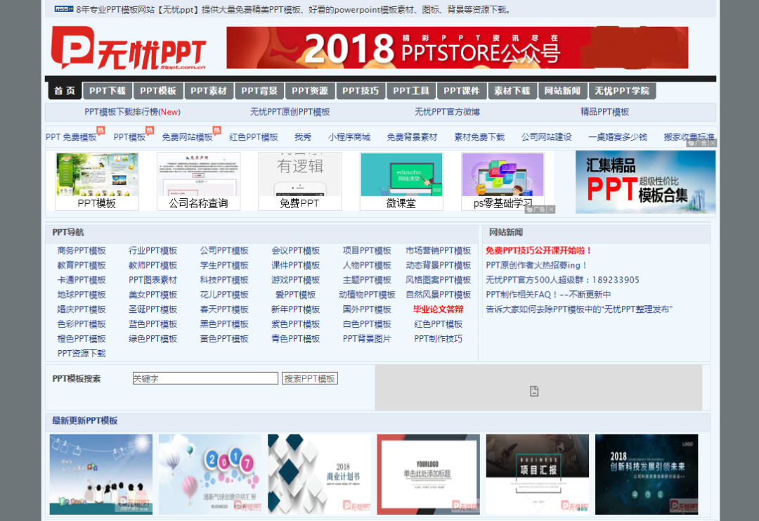Image resolution: width=759 pixels, height=521 pixels.
Task: Open PPT背景图片 link
Action: click(x=367, y=339)
